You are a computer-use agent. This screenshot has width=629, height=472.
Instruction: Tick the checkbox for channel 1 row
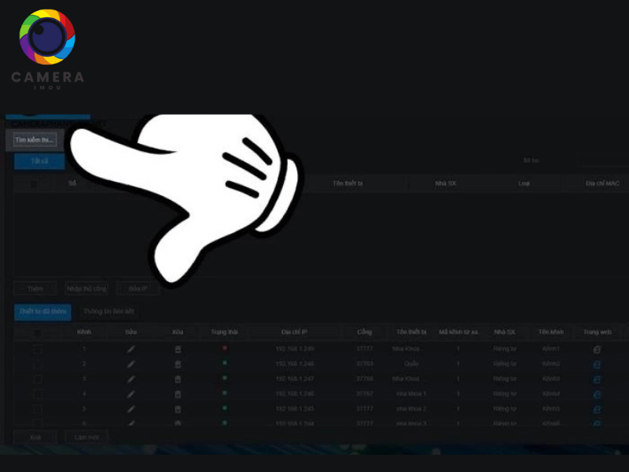[x=37, y=348]
